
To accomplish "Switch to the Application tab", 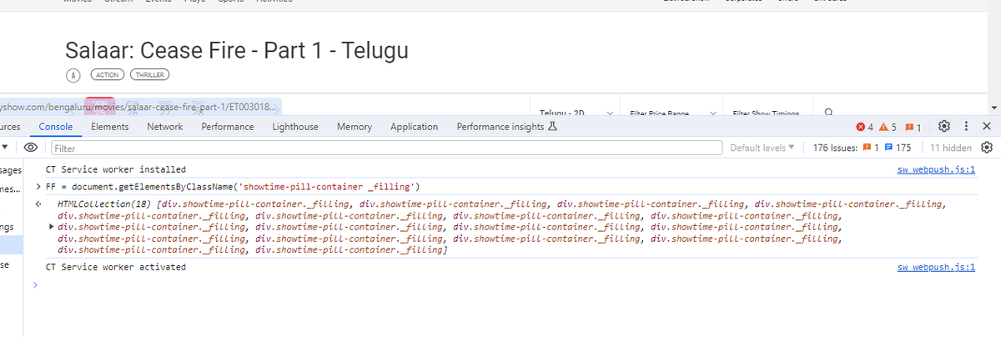I will [414, 127].
